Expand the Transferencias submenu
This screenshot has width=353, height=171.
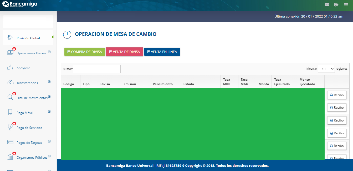point(49,82)
